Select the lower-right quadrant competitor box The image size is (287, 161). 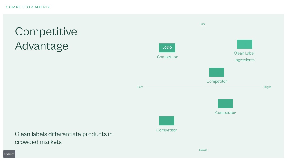225,103
